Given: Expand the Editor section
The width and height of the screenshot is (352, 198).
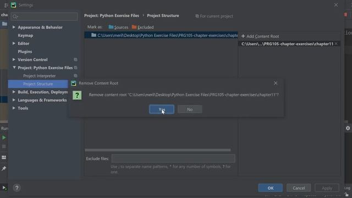Looking at the screenshot, I should (x=14, y=43).
